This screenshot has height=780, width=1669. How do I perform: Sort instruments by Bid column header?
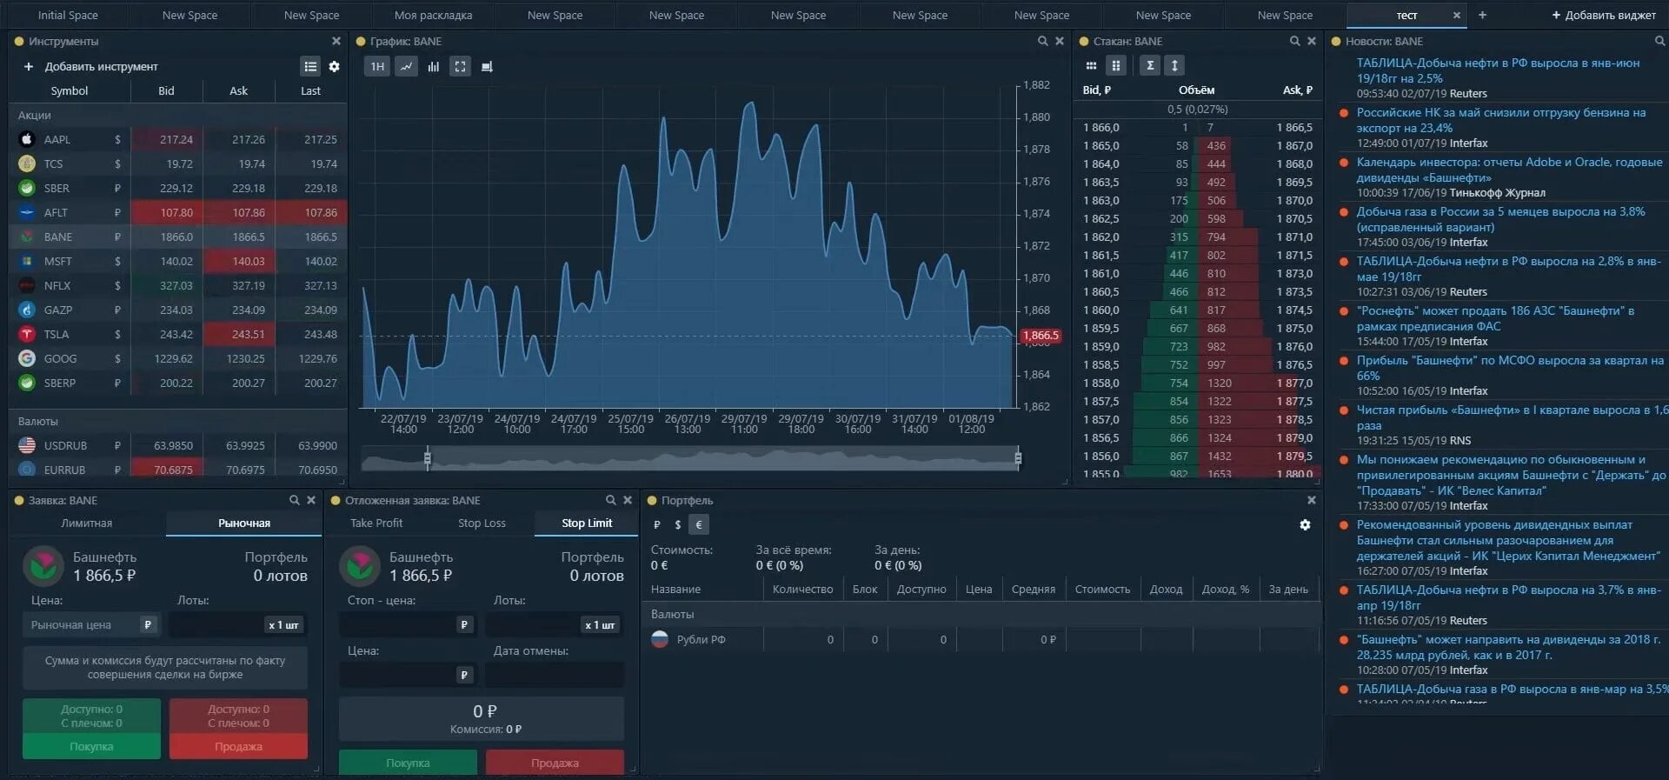click(x=166, y=90)
